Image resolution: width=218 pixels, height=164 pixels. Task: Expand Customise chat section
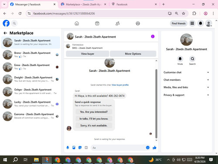[x=187, y=72]
